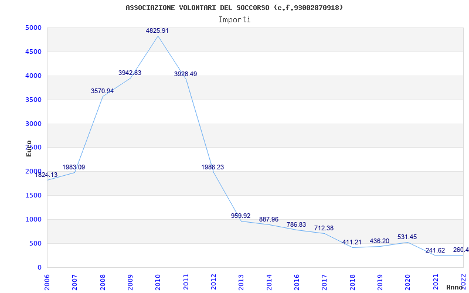Click x-axis year 2007

point(74,281)
